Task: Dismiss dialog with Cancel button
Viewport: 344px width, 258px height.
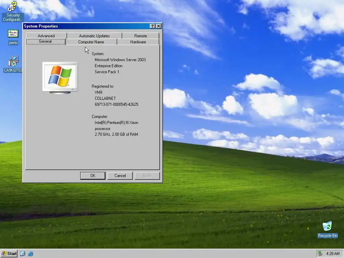Action: [120, 176]
